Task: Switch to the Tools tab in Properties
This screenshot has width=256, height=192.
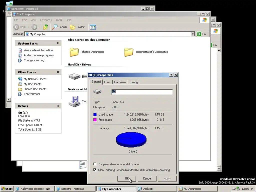Action: (x=107, y=82)
